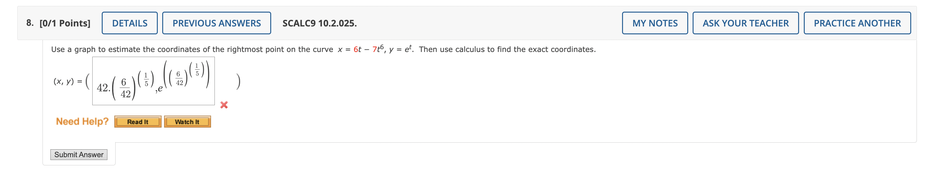Click the answer entry box for (x, y)
This screenshot has width=926, height=183.
click(x=153, y=81)
